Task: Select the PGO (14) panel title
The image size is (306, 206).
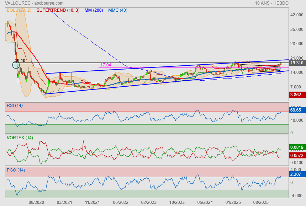Action: (16, 170)
